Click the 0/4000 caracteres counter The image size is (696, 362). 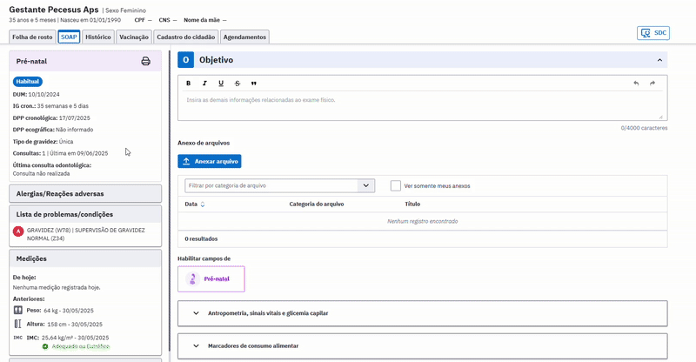[644, 128]
